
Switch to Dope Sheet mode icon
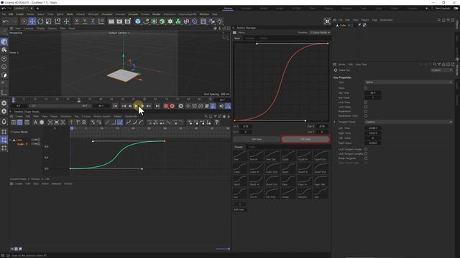coord(14,123)
